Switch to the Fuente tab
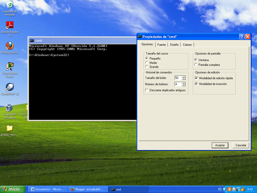This screenshot has height=193, width=257. pyautogui.click(x=161, y=45)
